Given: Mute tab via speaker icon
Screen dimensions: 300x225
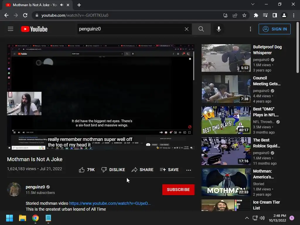Looking at the screenshot, I should (62, 5).
